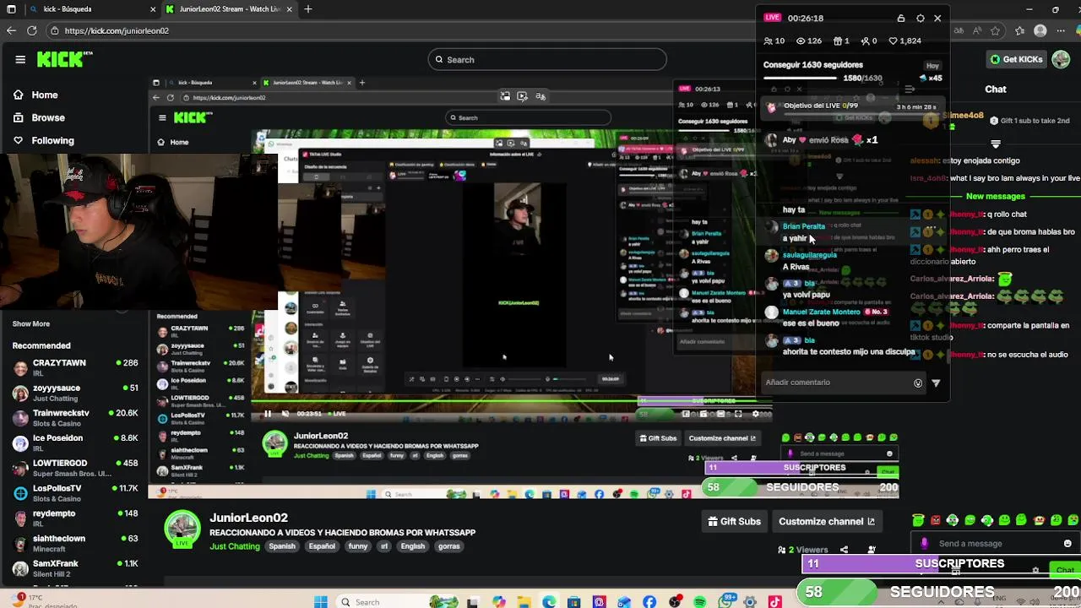Focus the outer Send a message chat input
The height and width of the screenshot is (608, 1081).
(x=997, y=544)
